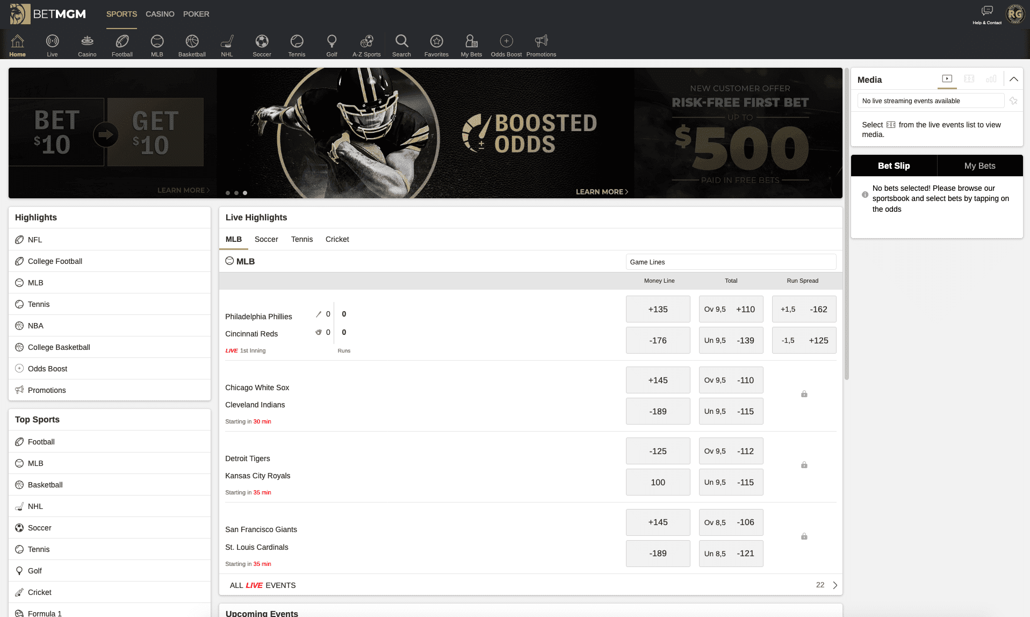Switch Live Highlights to the Cricket tab
Image resolution: width=1030 pixels, height=617 pixels.
coord(337,239)
